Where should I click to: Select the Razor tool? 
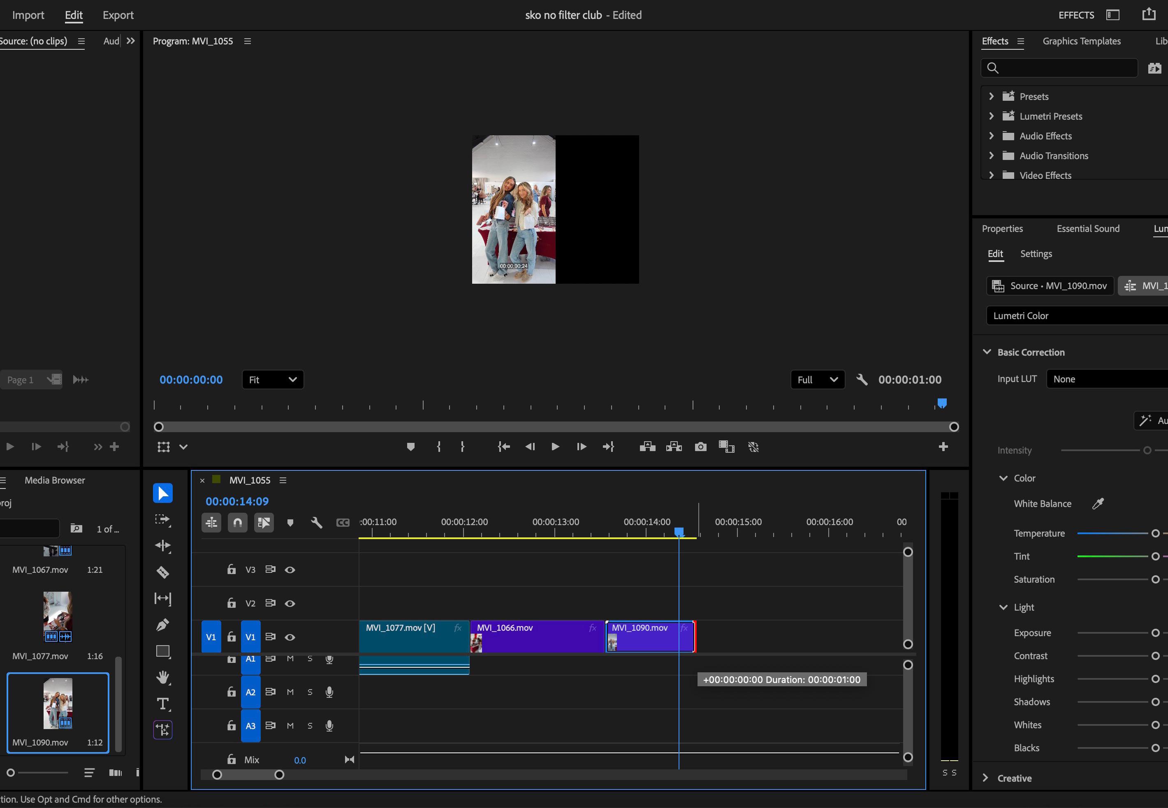(162, 572)
